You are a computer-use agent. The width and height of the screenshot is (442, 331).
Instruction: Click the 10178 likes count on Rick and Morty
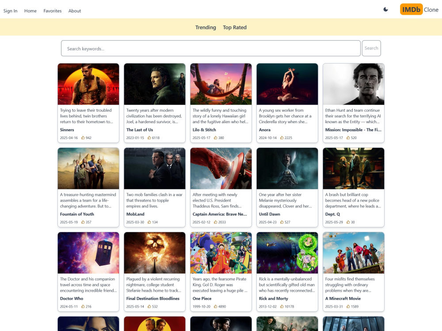click(289, 307)
